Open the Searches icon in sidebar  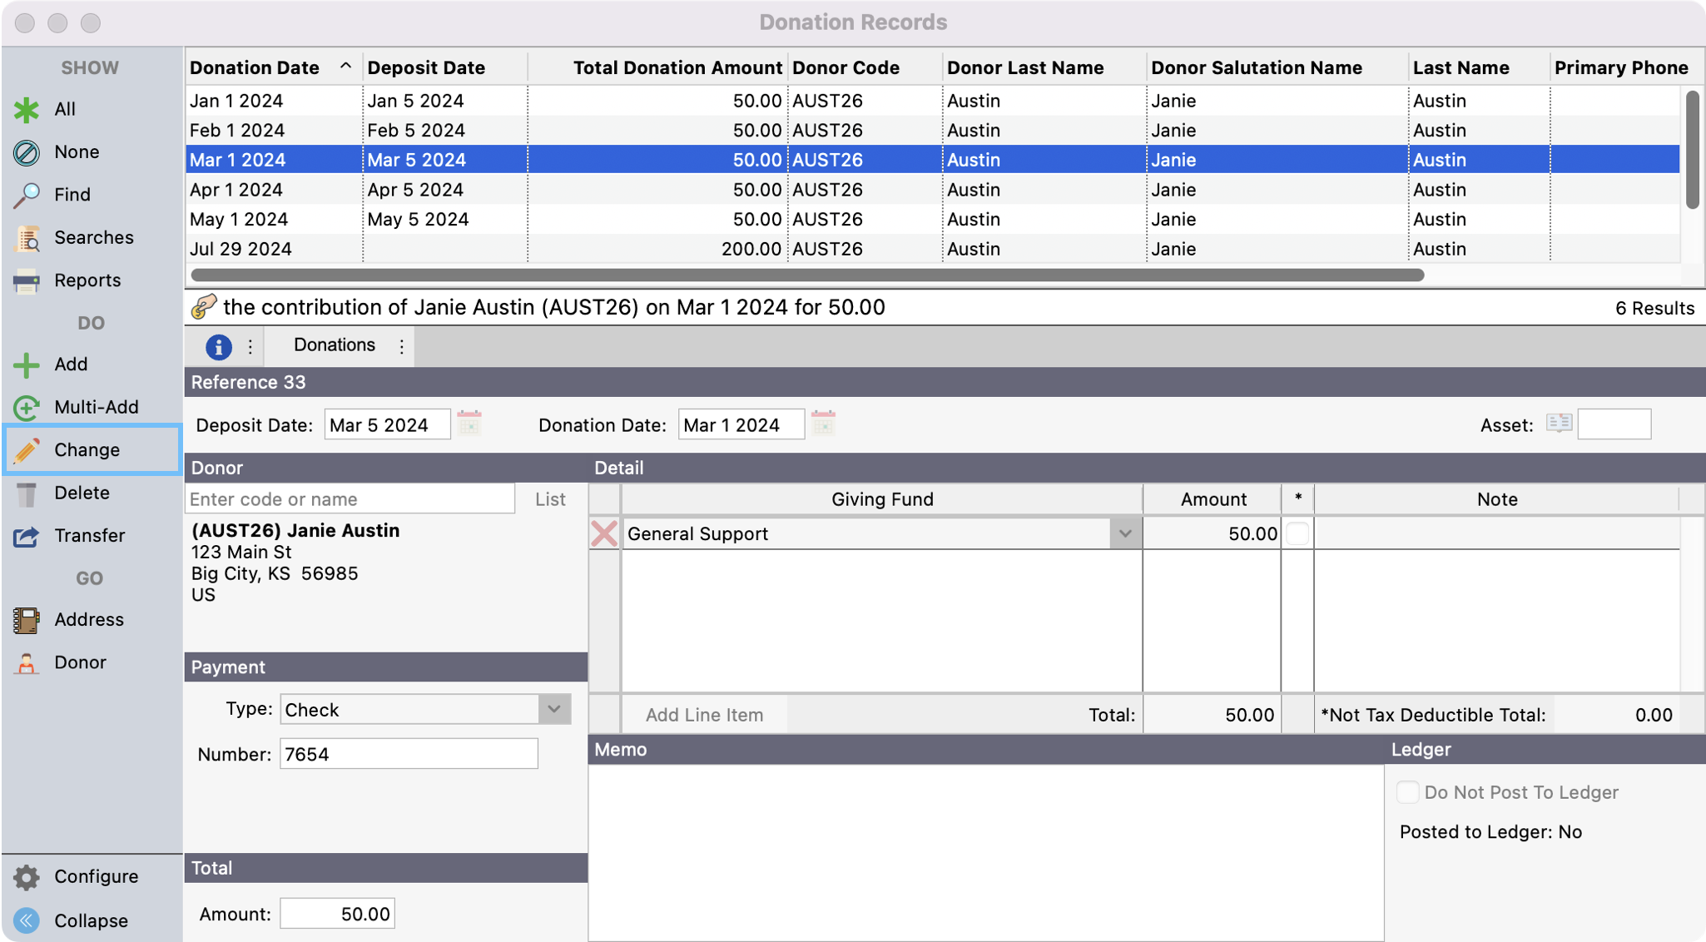click(x=27, y=238)
